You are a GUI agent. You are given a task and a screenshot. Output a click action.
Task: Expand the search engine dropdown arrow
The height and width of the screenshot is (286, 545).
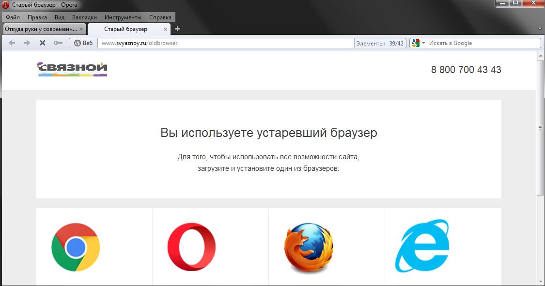423,43
